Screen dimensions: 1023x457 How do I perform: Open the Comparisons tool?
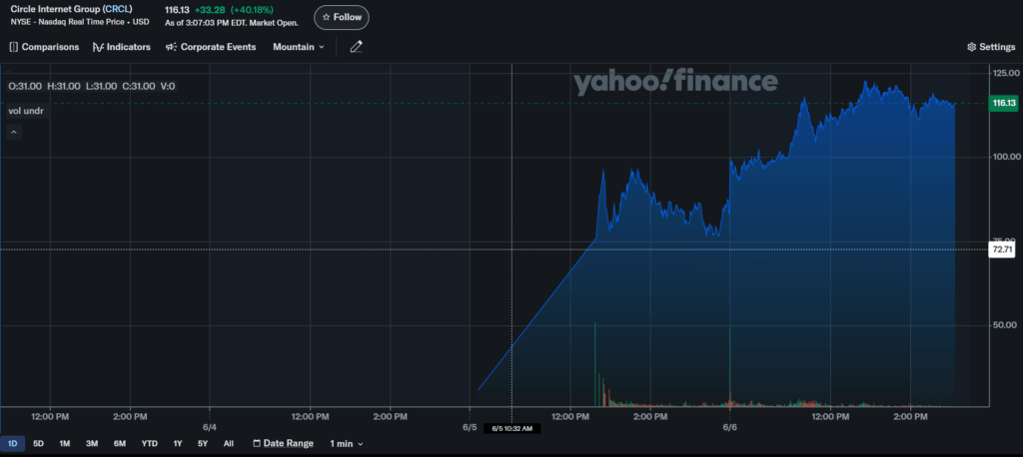pos(44,47)
